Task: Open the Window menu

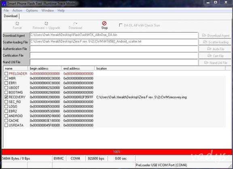Action: coord(48,10)
